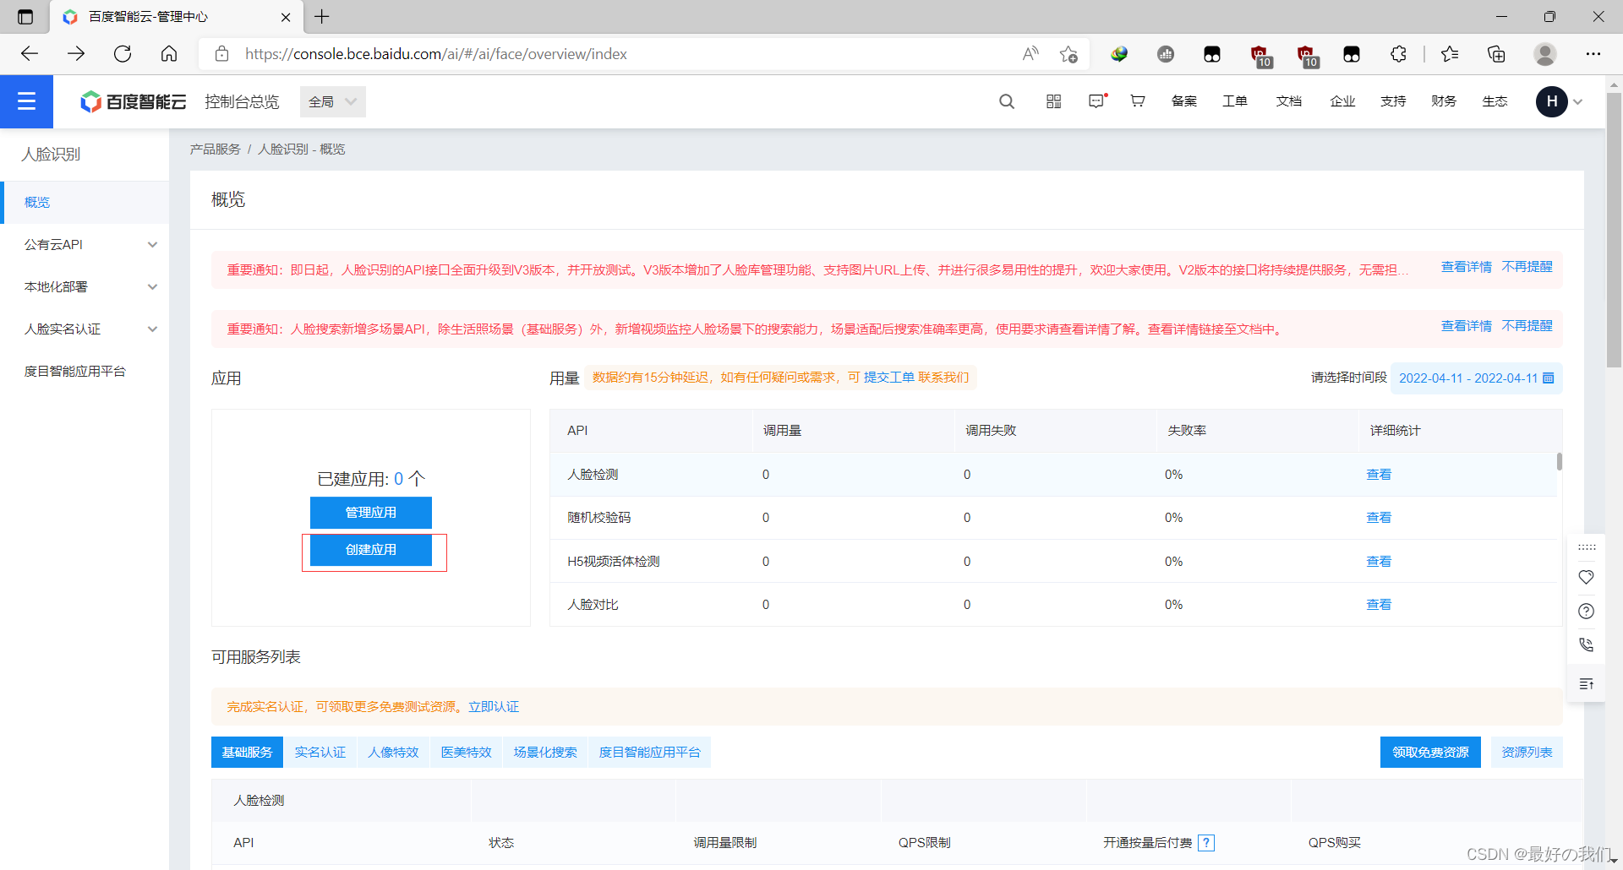Open browser favorites list icon

point(1450,54)
